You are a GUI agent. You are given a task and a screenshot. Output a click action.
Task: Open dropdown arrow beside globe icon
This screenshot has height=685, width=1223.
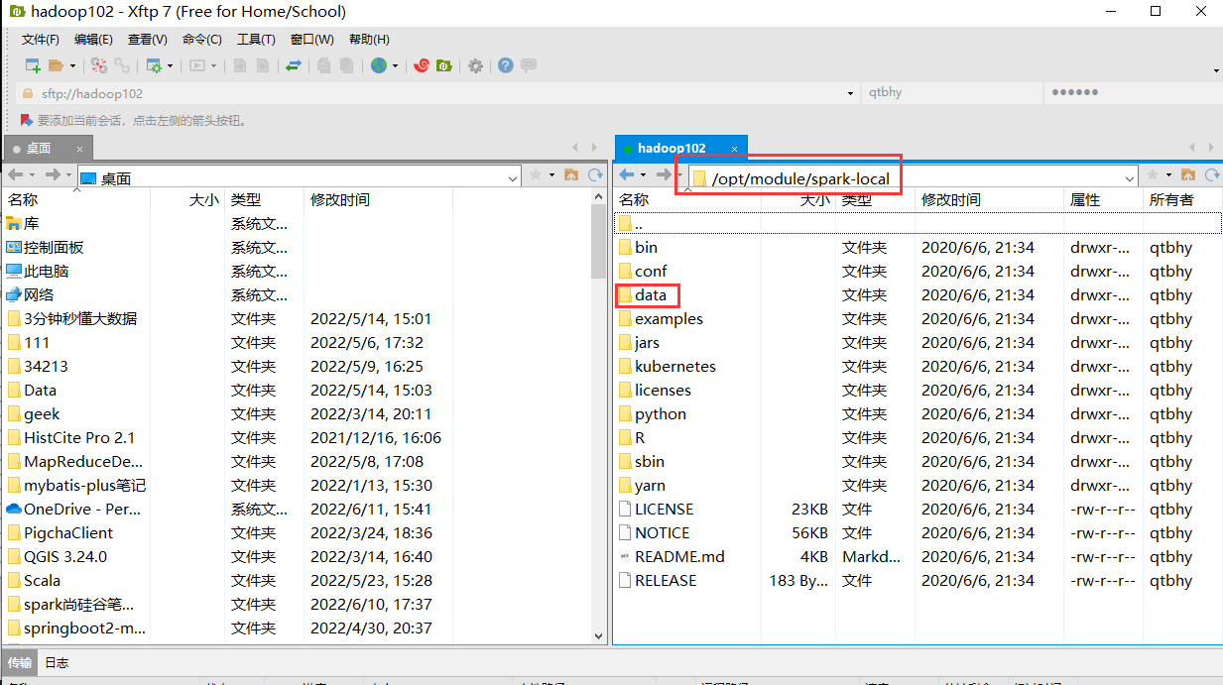pos(395,66)
